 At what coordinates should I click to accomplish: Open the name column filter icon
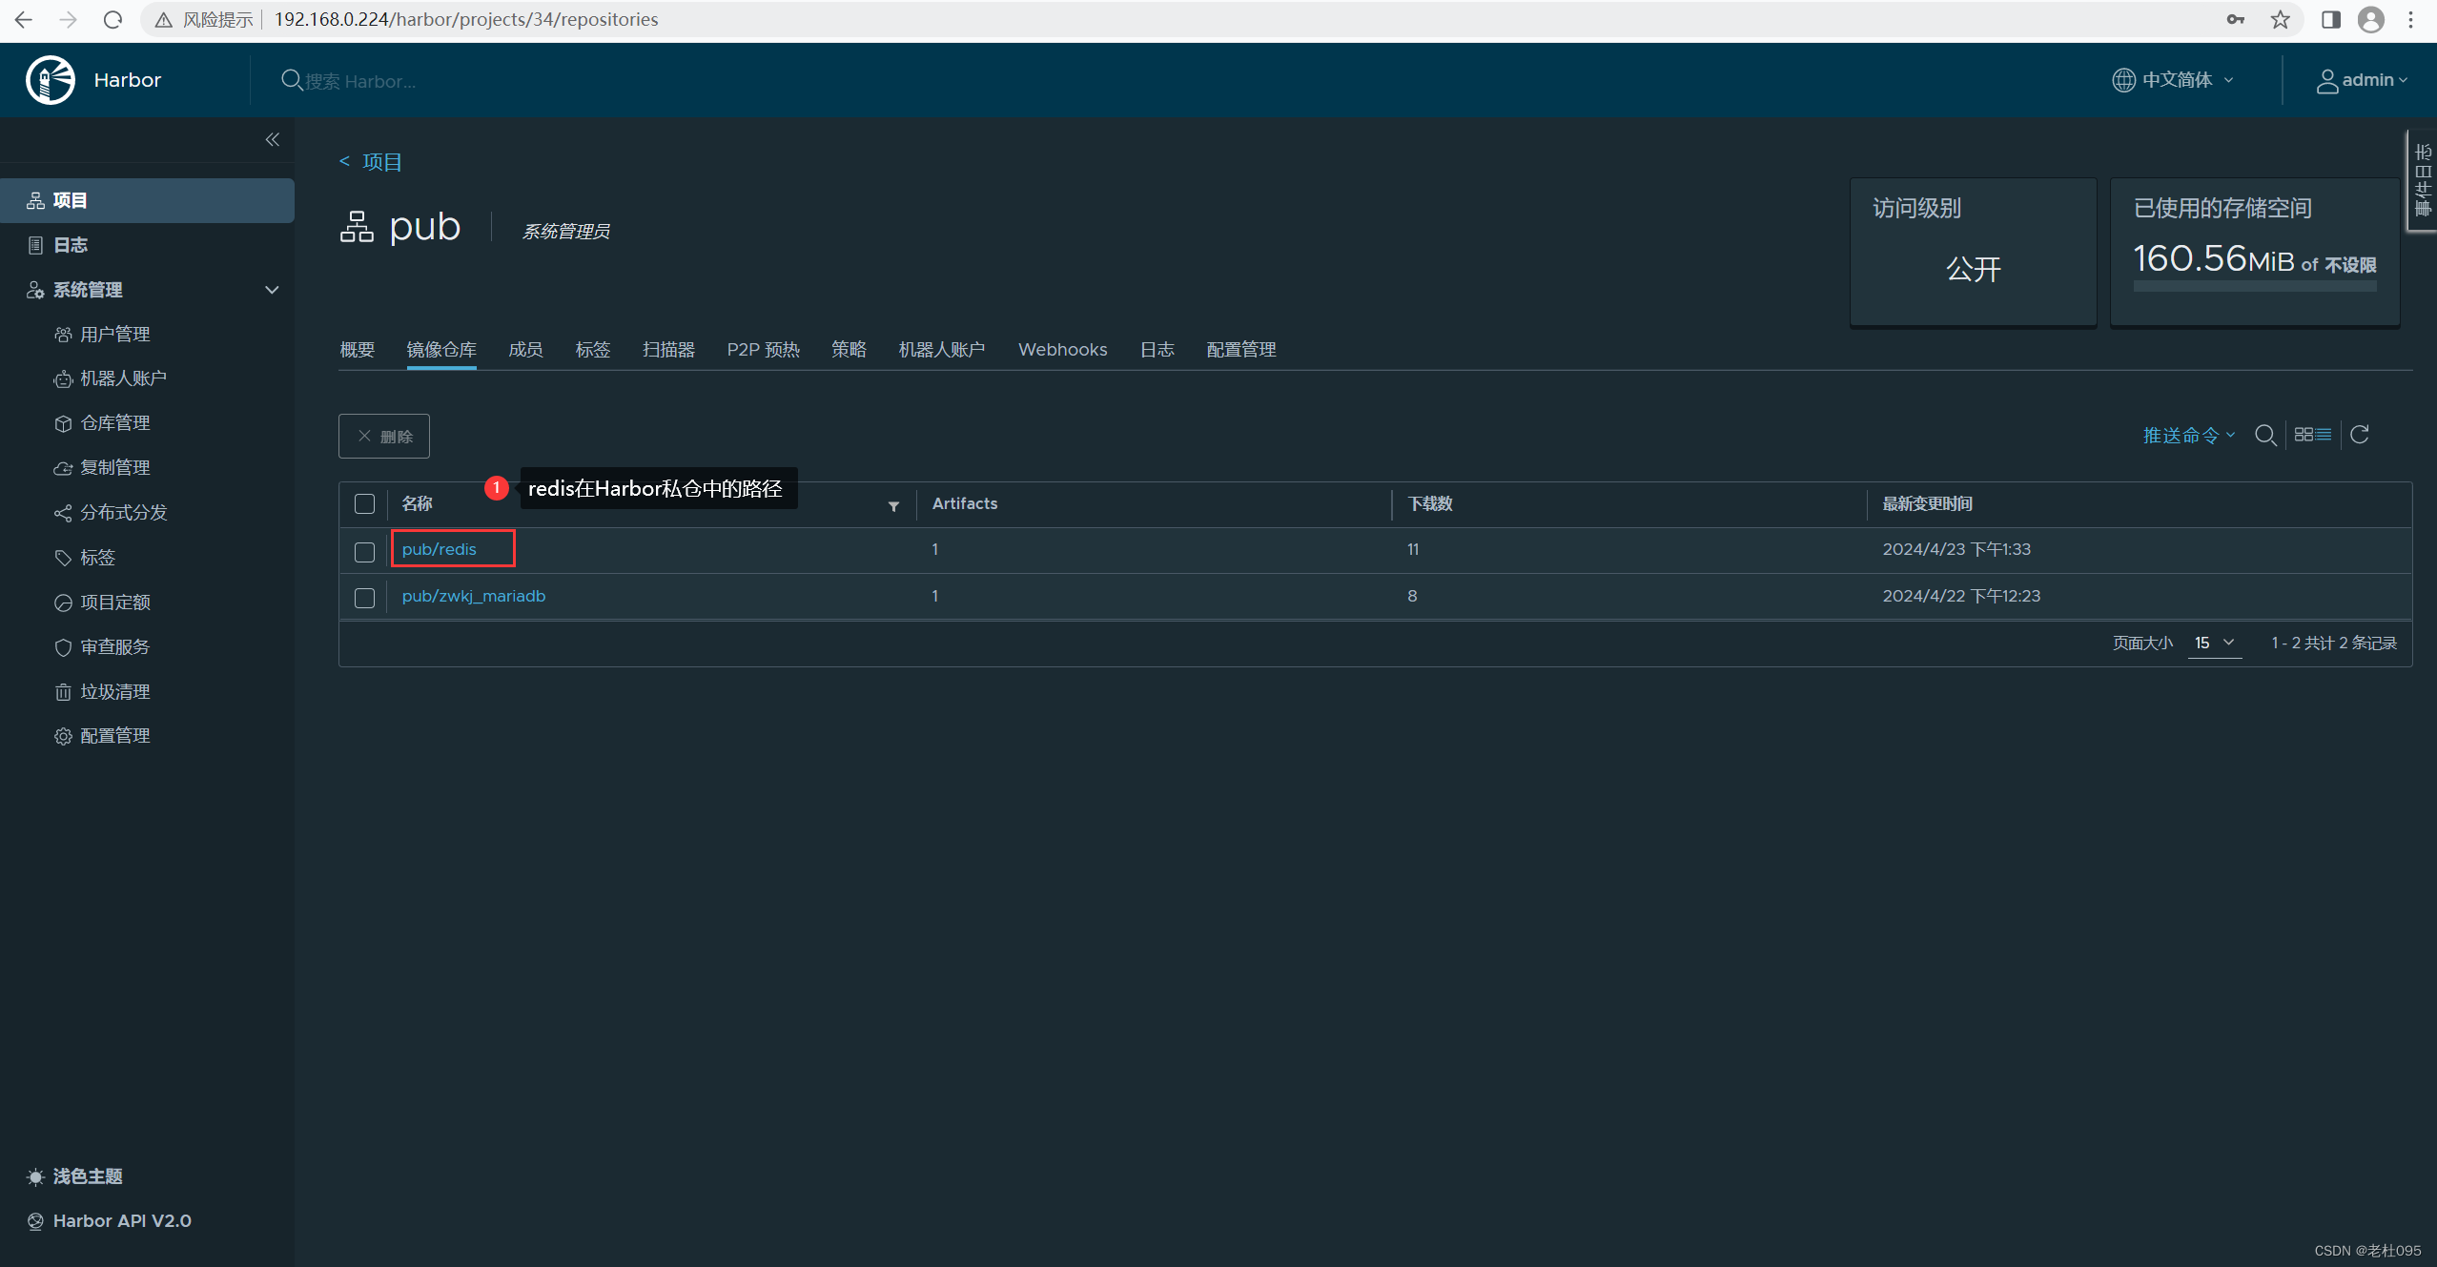click(893, 505)
